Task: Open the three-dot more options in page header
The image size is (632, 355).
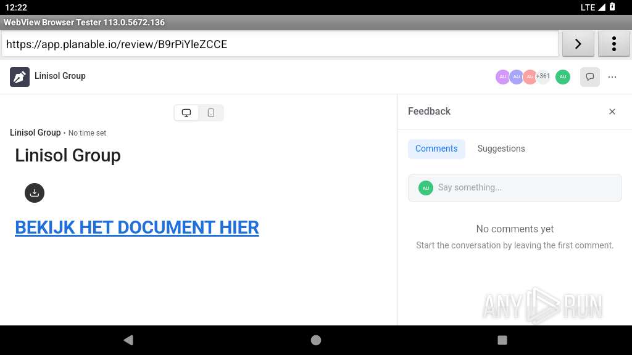Action: pos(612,77)
